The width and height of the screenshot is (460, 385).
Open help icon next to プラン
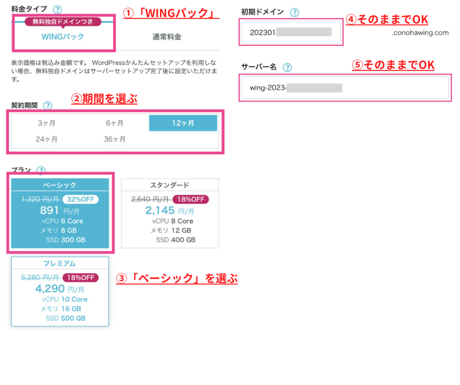click(41, 170)
